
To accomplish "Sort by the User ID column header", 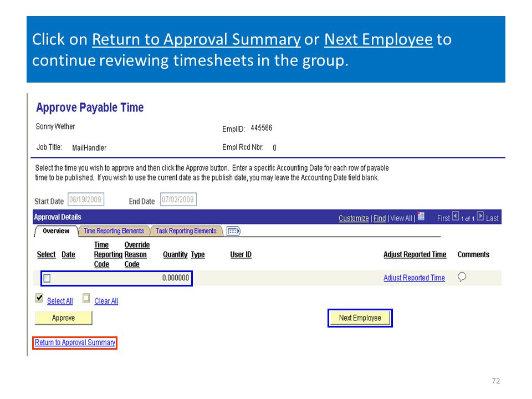I will pyautogui.click(x=241, y=254).
